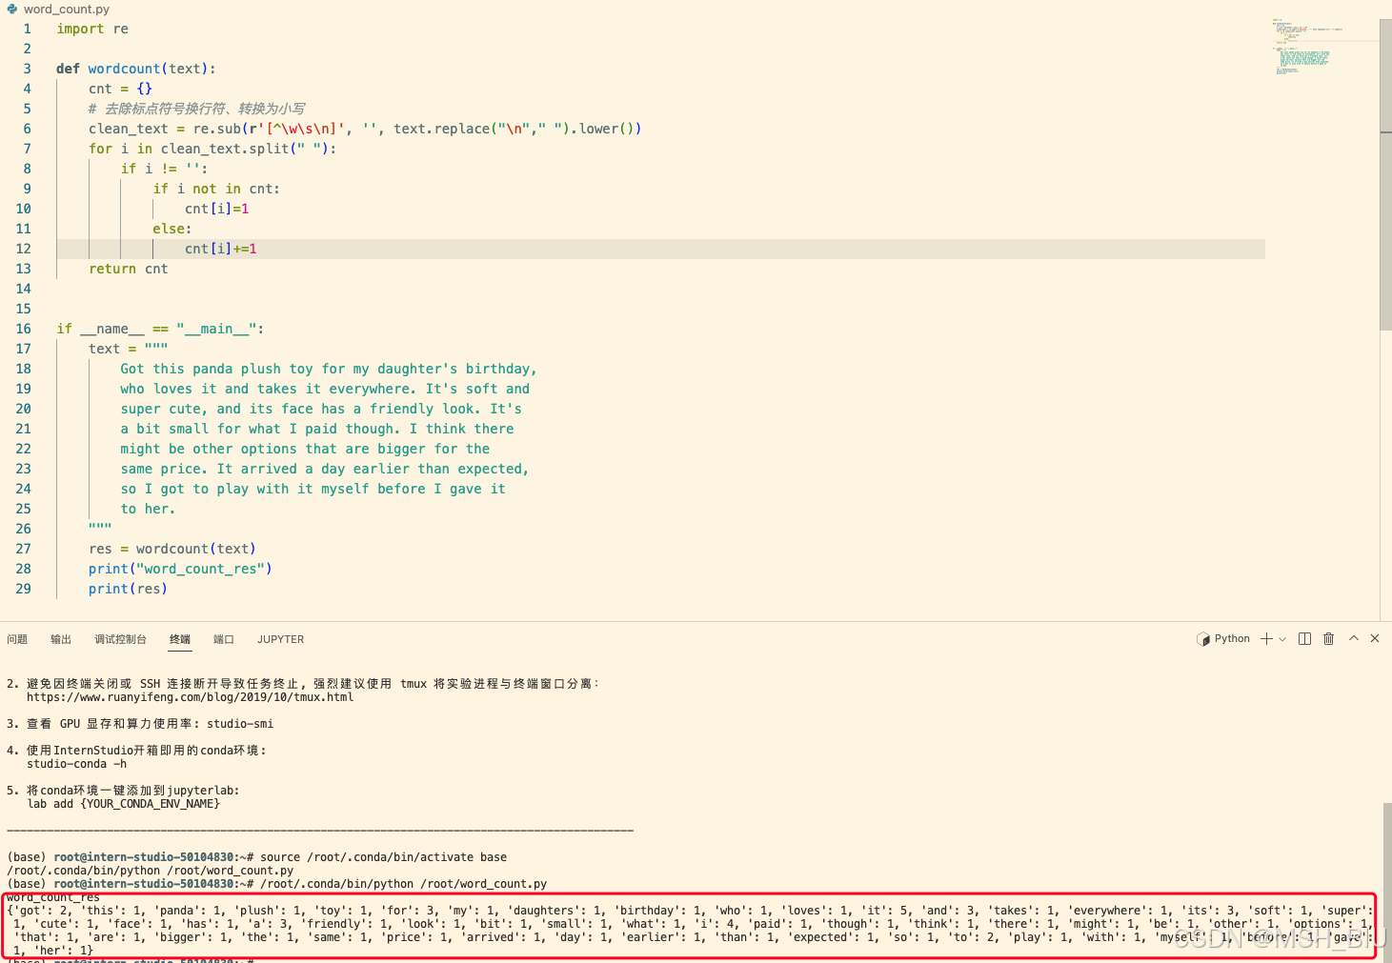The height and width of the screenshot is (963, 1392).
Task: Kill the terminal with the trash icon
Action: (1328, 638)
